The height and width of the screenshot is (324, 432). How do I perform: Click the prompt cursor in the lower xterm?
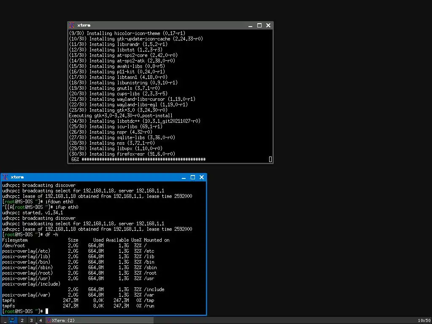click(x=47, y=311)
